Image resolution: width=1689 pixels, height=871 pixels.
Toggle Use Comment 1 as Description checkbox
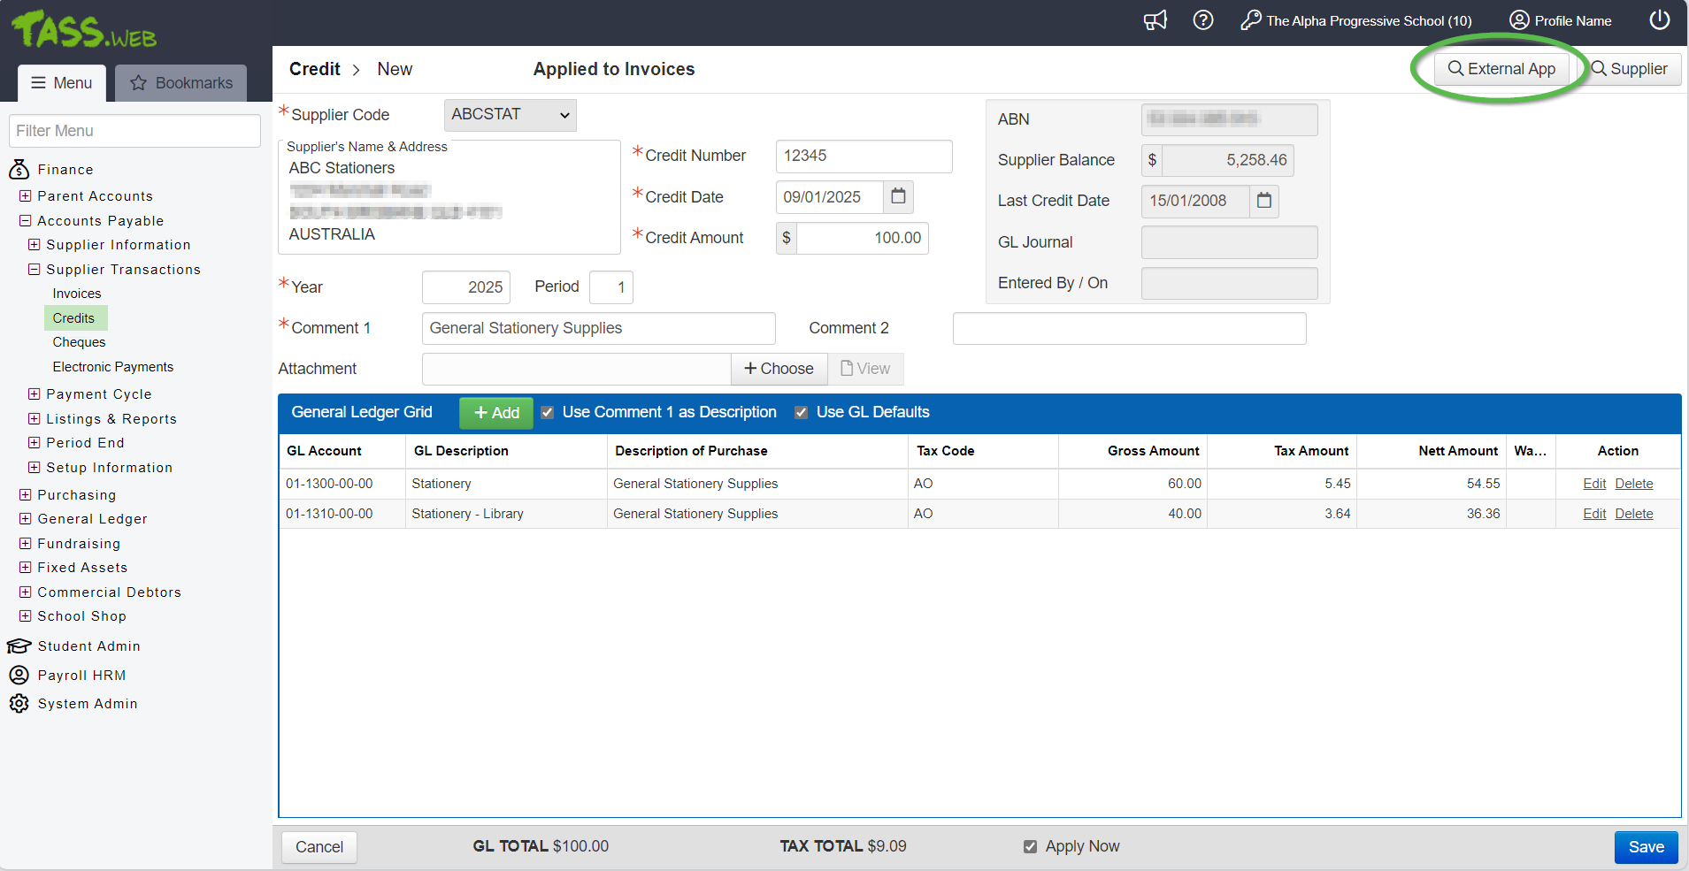pos(548,413)
